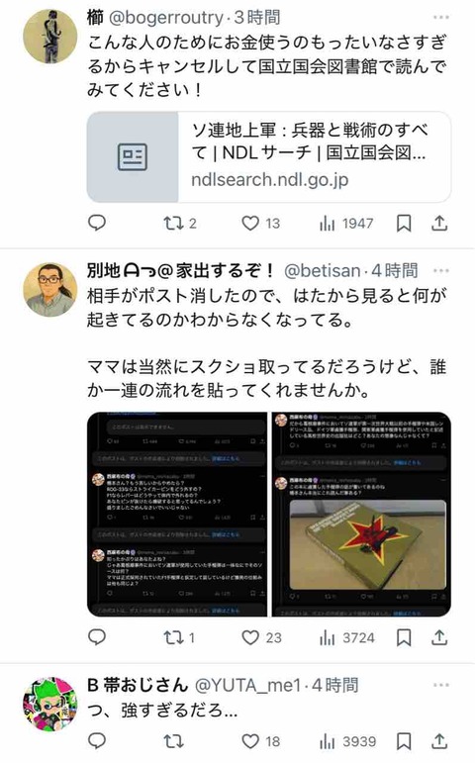Image resolution: width=475 pixels, height=763 pixels.
Task: Repost the post with 2 reposts
Action: [179, 224]
